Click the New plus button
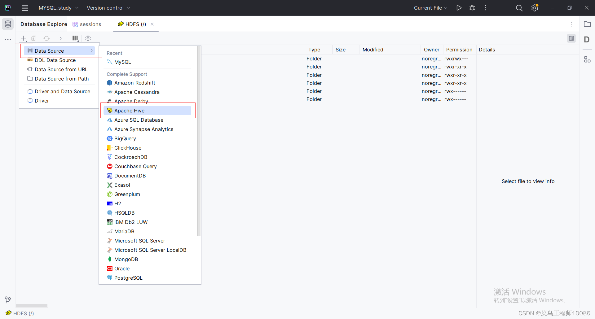The width and height of the screenshot is (595, 319). click(24, 38)
